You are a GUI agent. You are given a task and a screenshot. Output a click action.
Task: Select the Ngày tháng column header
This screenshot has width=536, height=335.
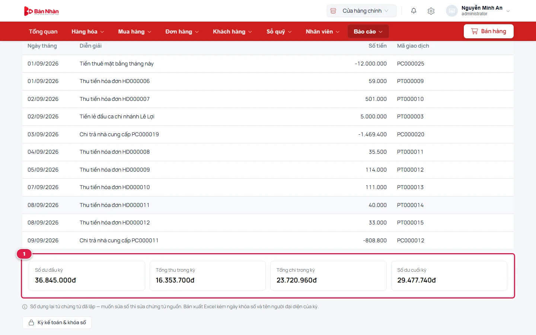pyautogui.click(x=42, y=46)
